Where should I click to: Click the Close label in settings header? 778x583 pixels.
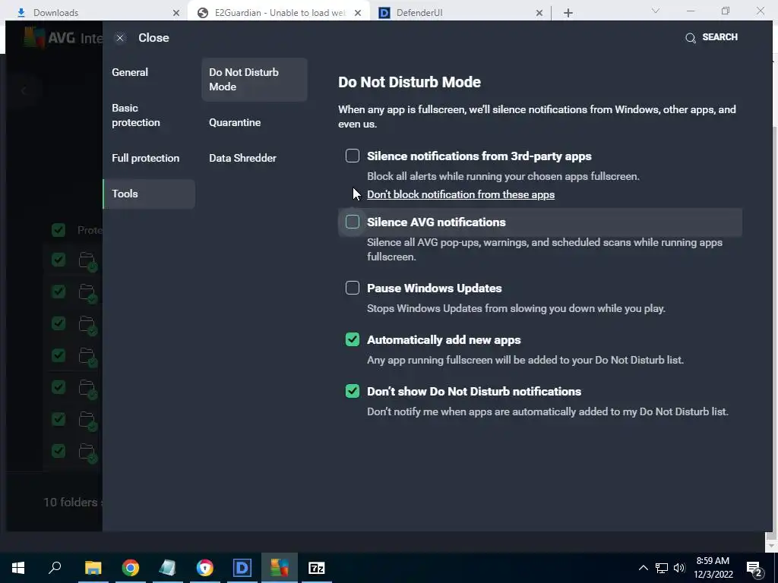pyautogui.click(x=153, y=38)
